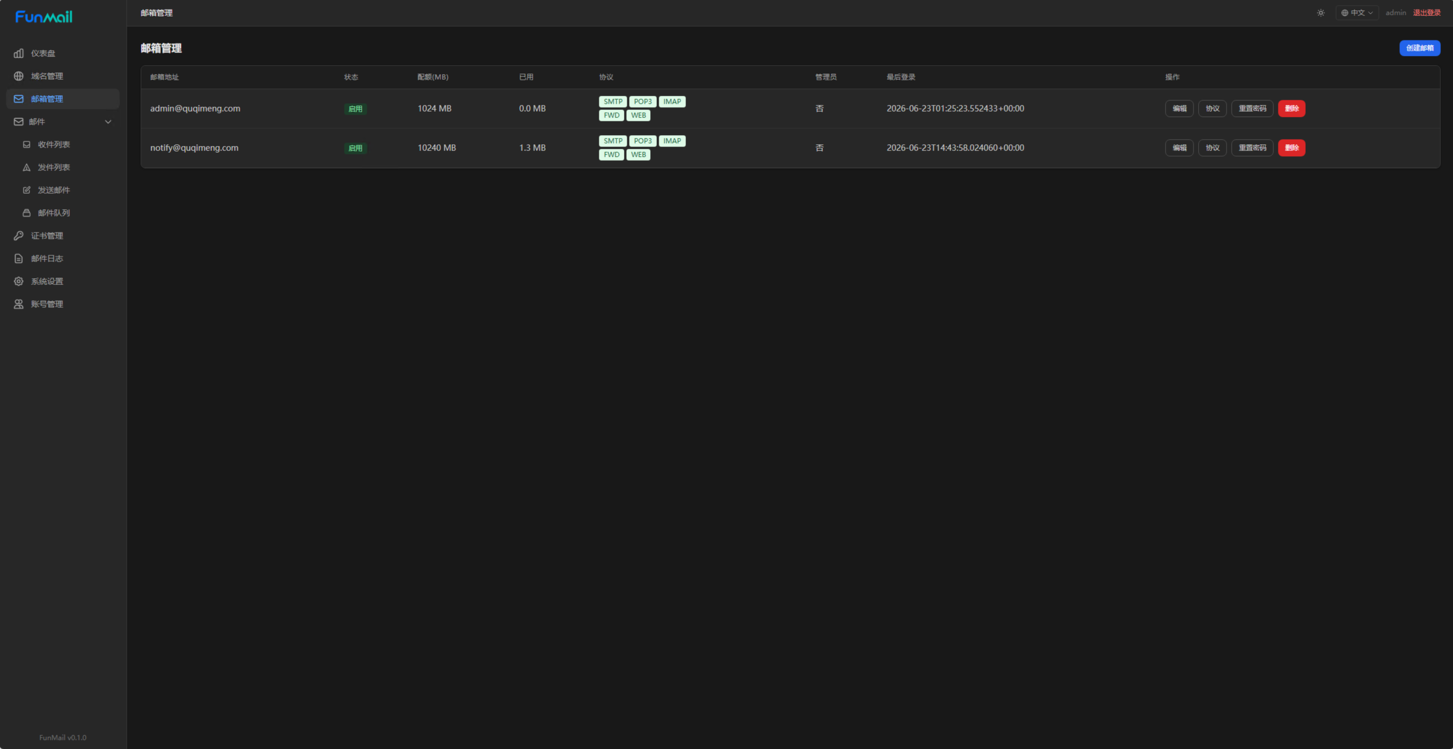Click WEB tag in admin@quqimeng.com row
The width and height of the screenshot is (1453, 749).
click(638, 115)
